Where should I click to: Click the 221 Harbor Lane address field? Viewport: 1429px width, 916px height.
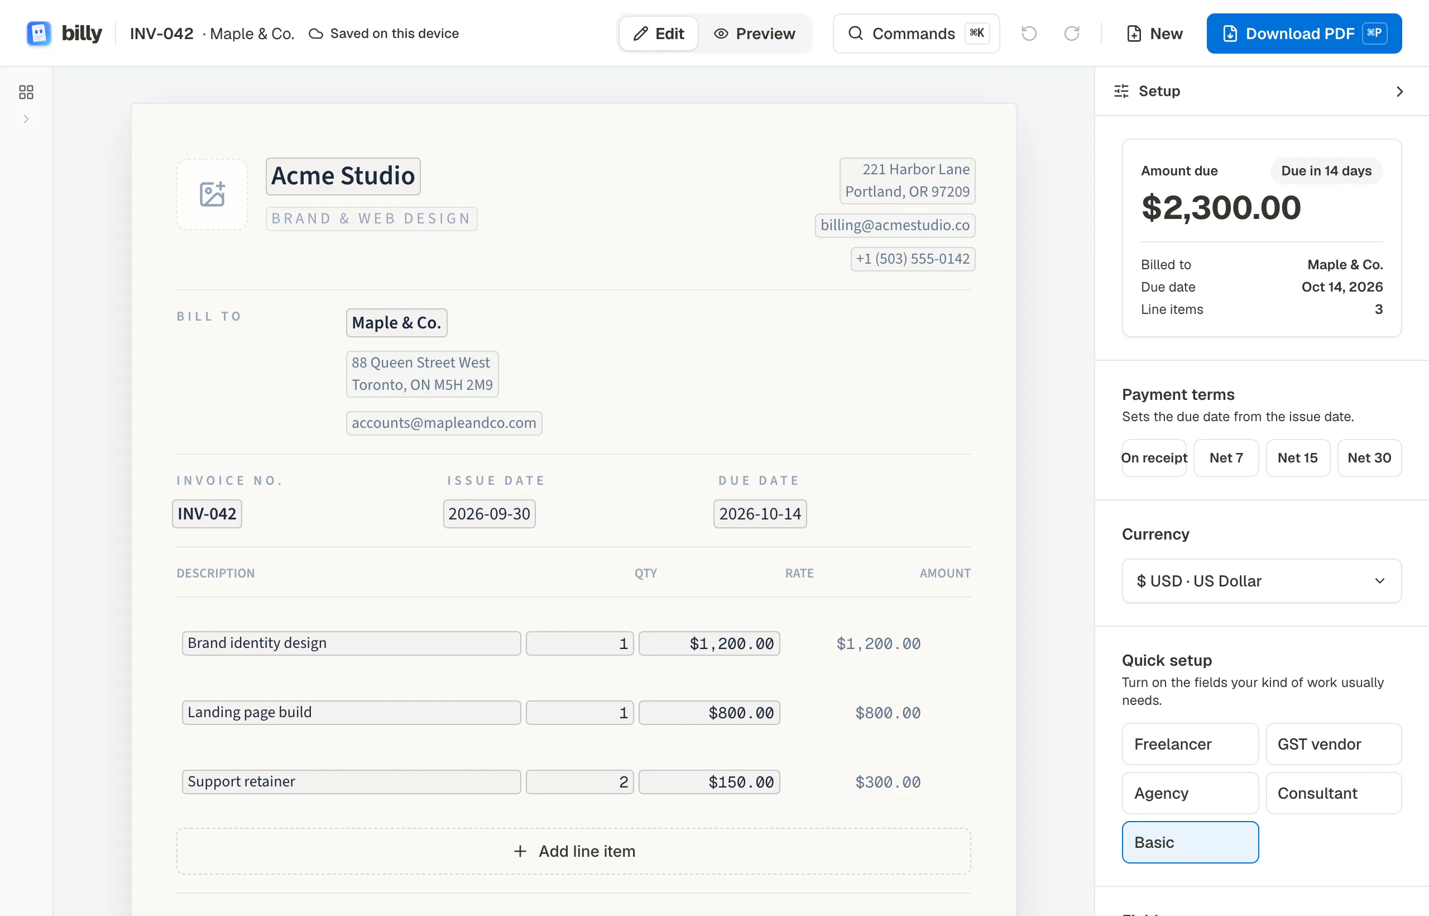tap(907, 180)
